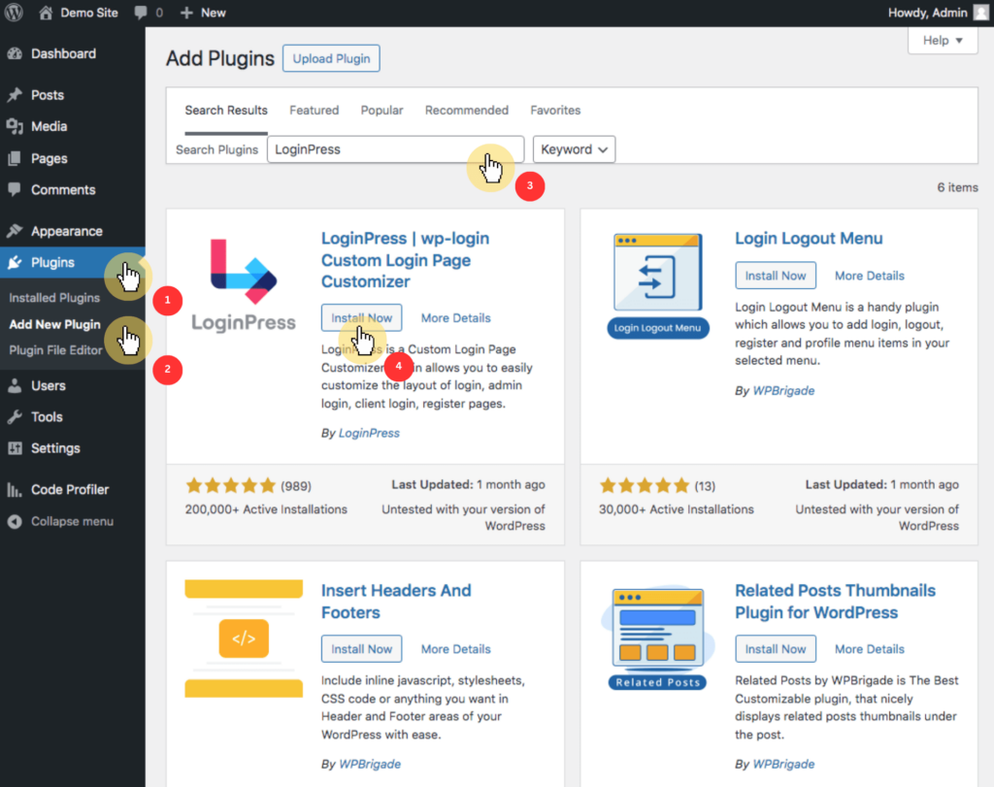The height and width of the screenshot is (787, 994).
Task: Click the WordPress logo in the admin bar
Action: [14, 13]
